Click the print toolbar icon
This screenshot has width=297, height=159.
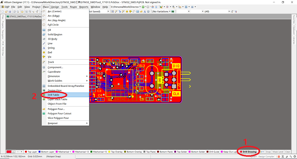[x=14, y=12]
